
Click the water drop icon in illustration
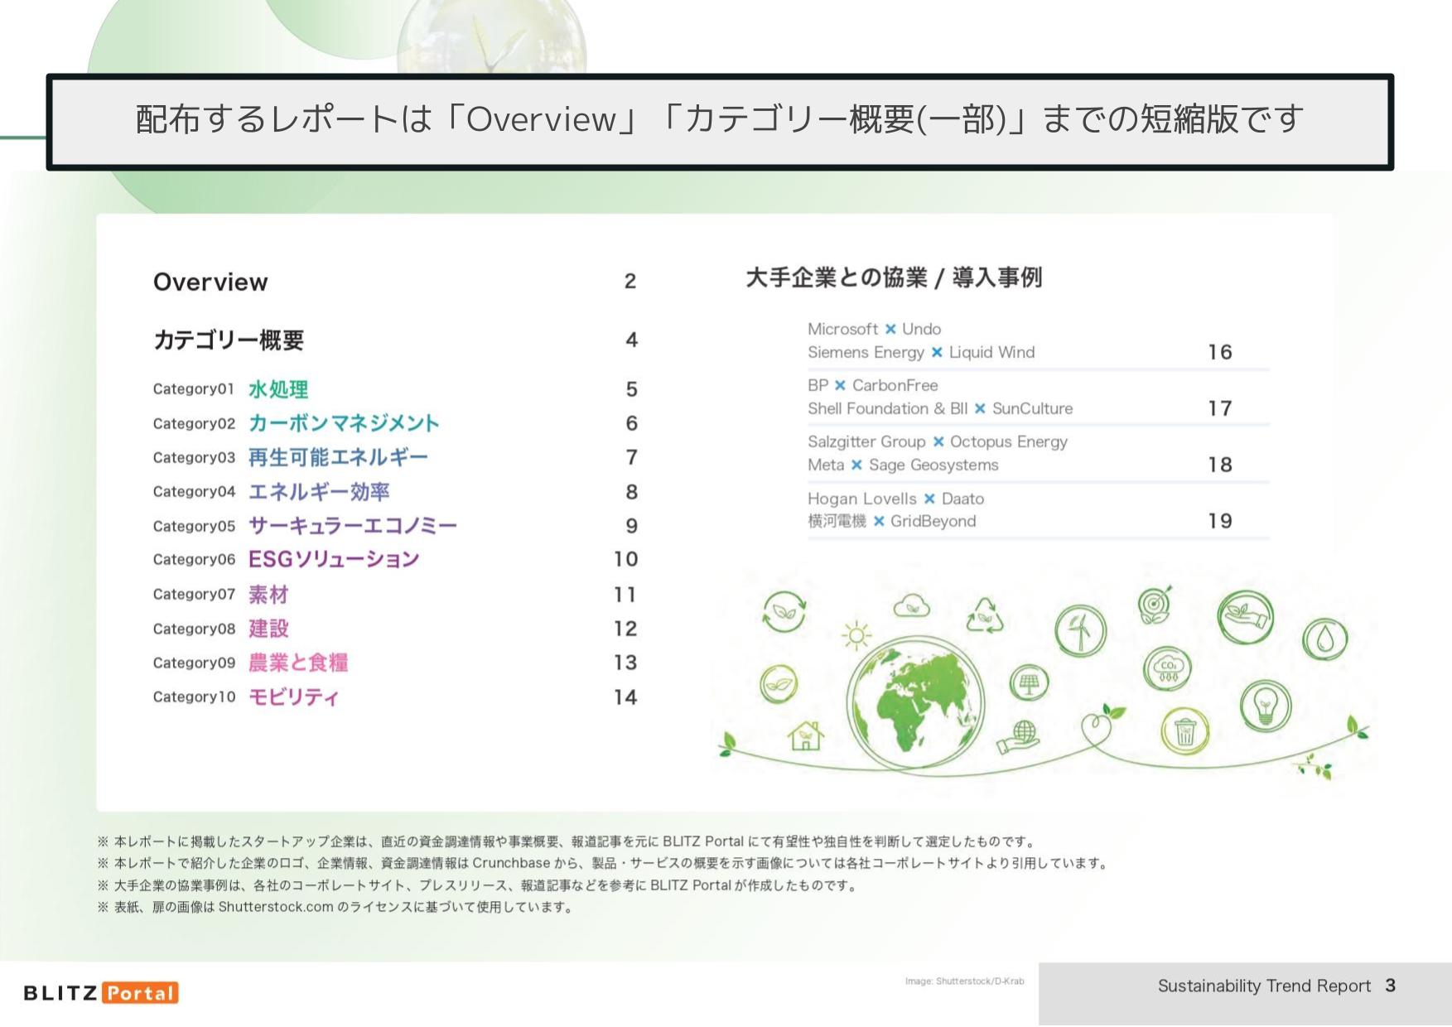coord(1324,639)
